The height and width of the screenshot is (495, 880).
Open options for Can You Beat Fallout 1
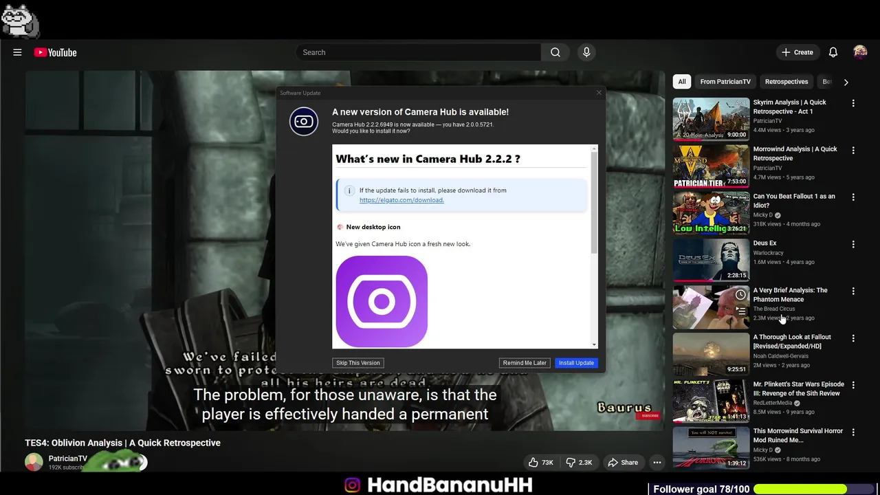(x=853, y=197)
